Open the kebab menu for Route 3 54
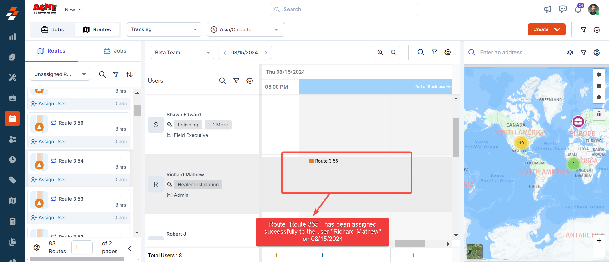Image resolution: width=609 pixels, height=262 pixels. tap(121, 158)
